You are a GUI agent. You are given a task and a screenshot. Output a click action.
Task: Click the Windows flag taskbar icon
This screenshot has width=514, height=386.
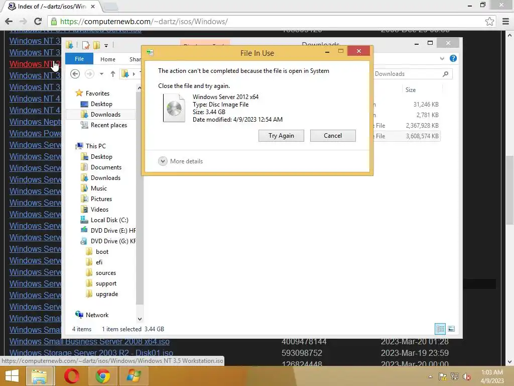coord(134,376)
